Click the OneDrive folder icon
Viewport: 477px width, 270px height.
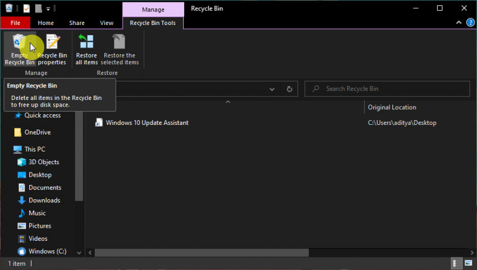[x=18, y=132]
